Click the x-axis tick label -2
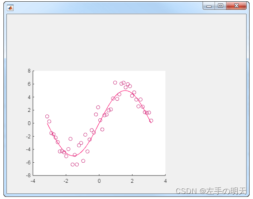Screen dimensions: 253x199 [x=65, y=181]
